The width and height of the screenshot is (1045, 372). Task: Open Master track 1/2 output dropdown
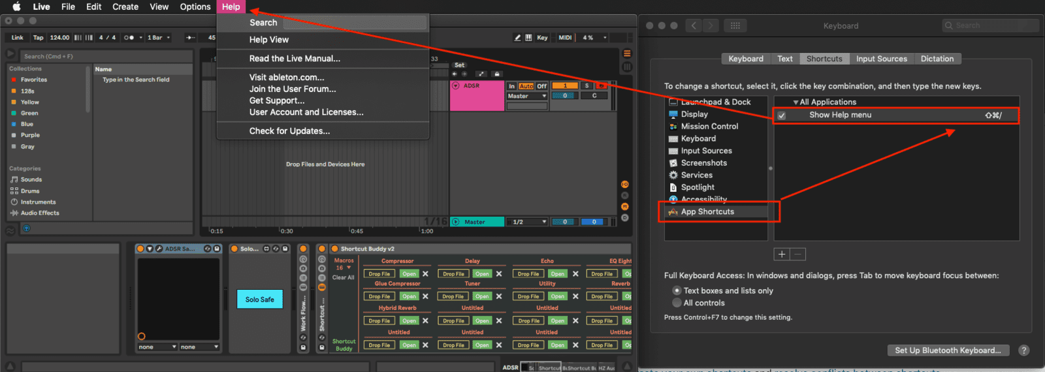527,222
